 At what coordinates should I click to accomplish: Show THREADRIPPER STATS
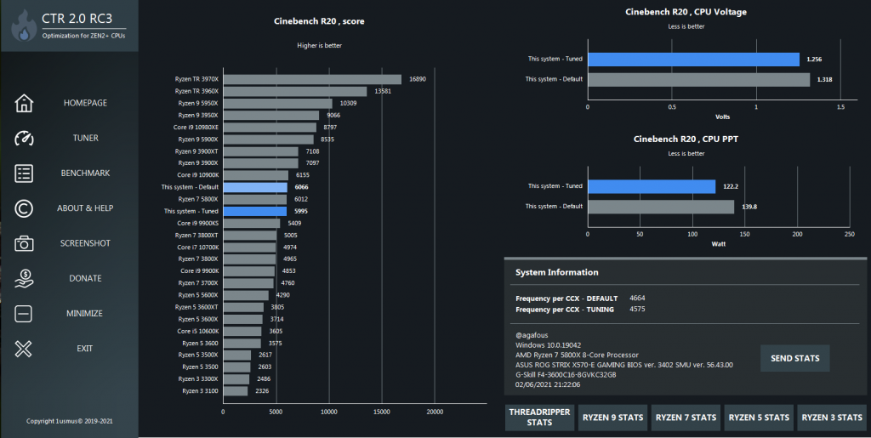(539, 418)
